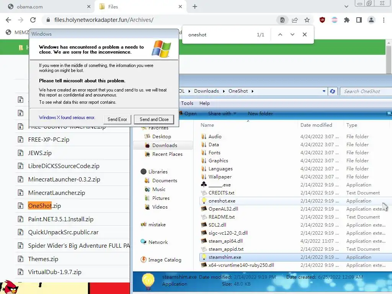Go back in the browser
Image resolution: width=392 pixels, height=294 pixels.
coord(8,20)
